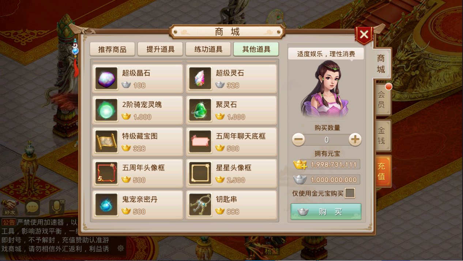Viewport: 463px width, 261px height.
Task: Switch to the 推荐商品 tab
Action: tap(112, 49)
